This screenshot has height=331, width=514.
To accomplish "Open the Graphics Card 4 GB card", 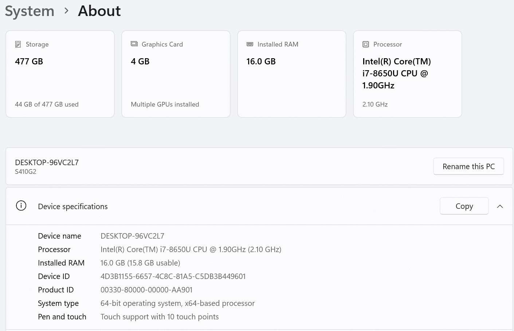I will click(176, 74).
